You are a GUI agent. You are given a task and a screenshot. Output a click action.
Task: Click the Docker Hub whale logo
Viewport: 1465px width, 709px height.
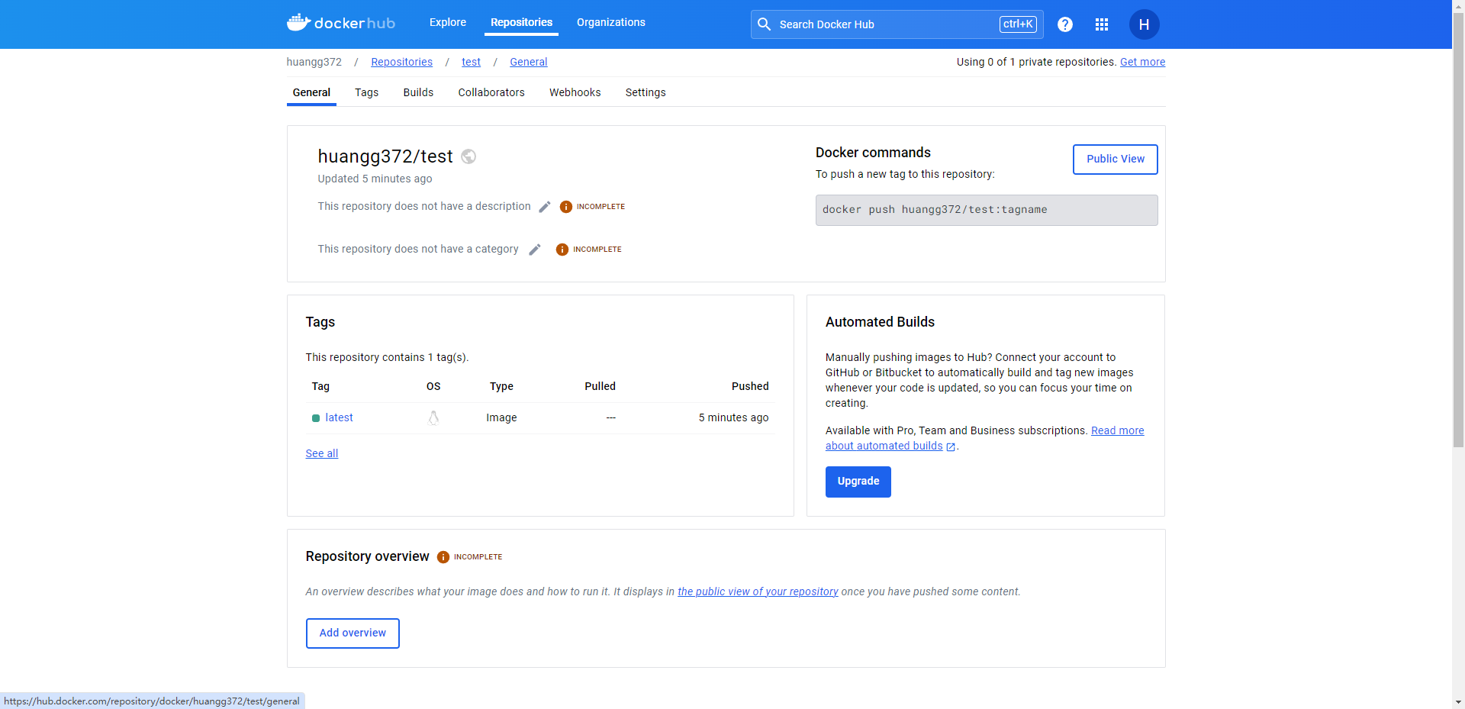(341, 23)
